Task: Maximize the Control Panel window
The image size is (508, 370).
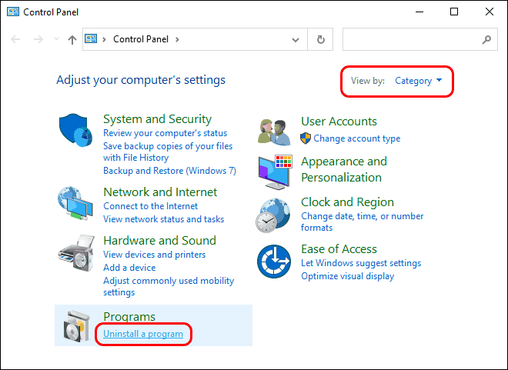Action: (x=454, y=12)
